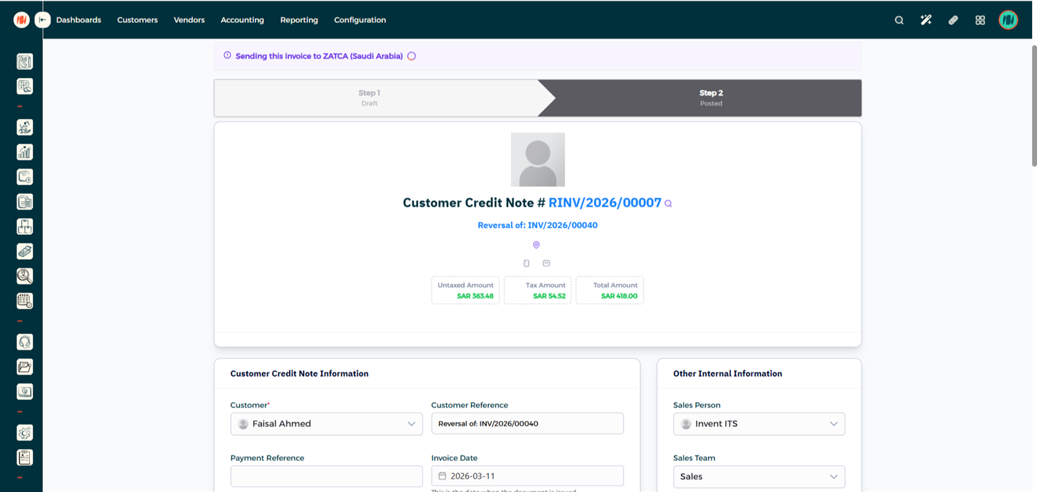Open the Reversal of INV/2026/00040 link
This screenshot has height=492, width=1037.
537,225
